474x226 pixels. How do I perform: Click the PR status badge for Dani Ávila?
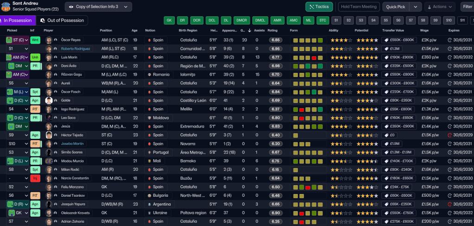(x=35, y=66)
